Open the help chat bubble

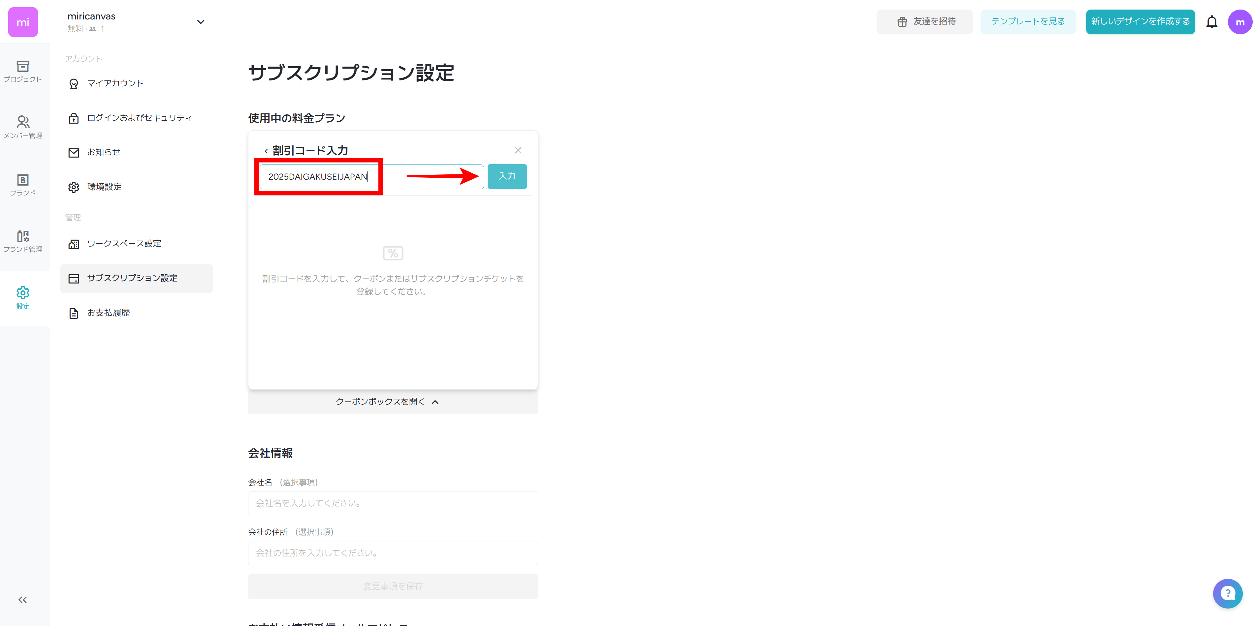pos(1228,593)
